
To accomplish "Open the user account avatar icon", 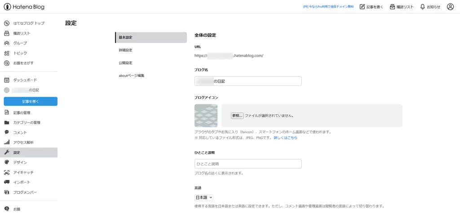I will pyautogui.click(x=450, y=7).
